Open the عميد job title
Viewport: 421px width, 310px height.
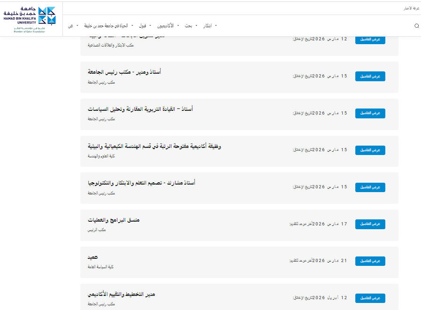(x=92, y=257)
